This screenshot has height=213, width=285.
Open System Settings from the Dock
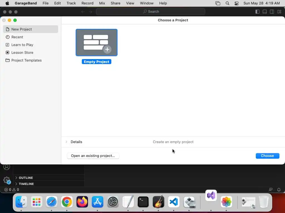pos(113,202)
